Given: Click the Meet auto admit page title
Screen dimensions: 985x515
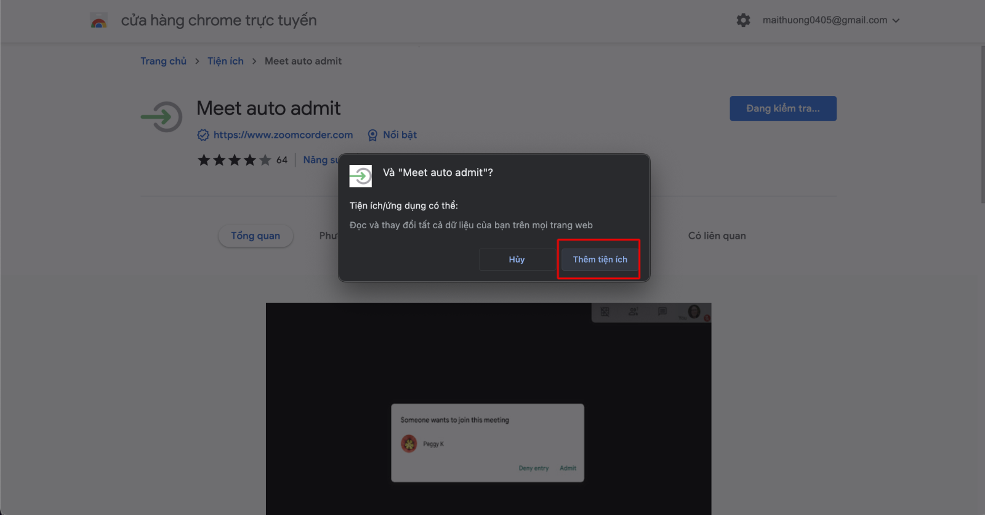Looking at the screenshot, I should [268, 108].
